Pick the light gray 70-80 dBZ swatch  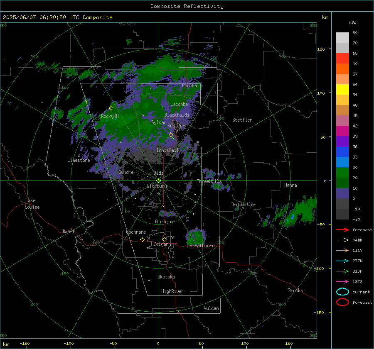pos(342,38)
